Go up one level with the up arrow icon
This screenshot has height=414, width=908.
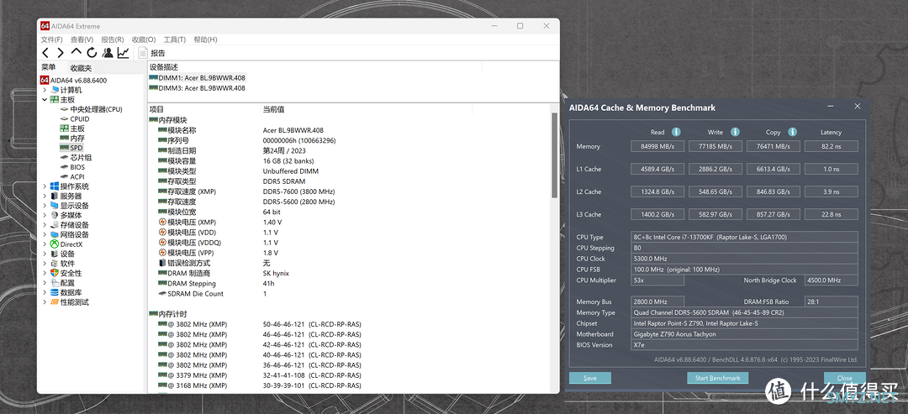(76, 53)
